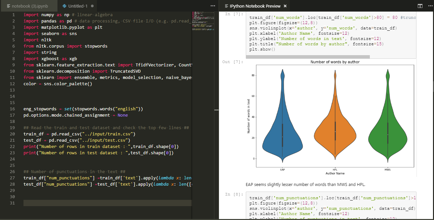Click line number 20 in the editor gutter

pos(12,134)
